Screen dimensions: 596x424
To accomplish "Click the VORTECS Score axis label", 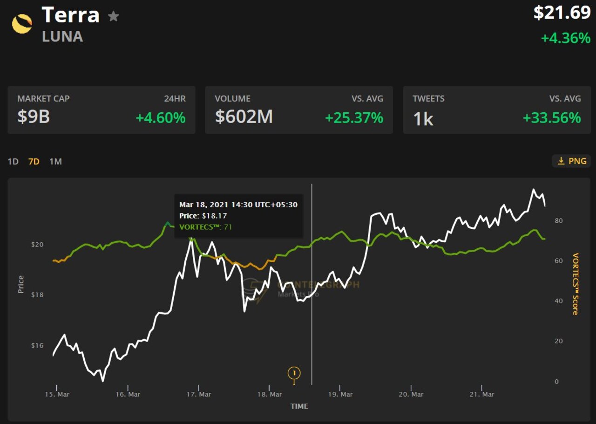I will point(576,284).
